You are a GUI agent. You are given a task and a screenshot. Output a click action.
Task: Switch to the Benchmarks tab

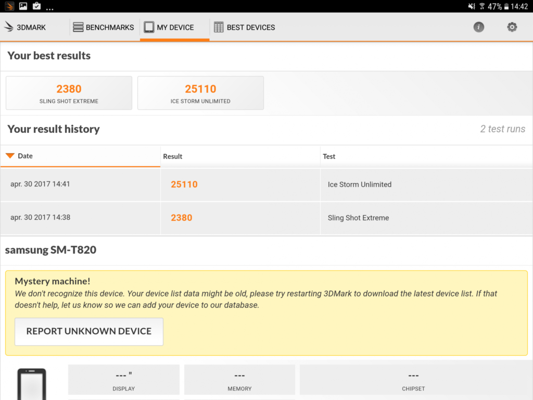(104, 27)
